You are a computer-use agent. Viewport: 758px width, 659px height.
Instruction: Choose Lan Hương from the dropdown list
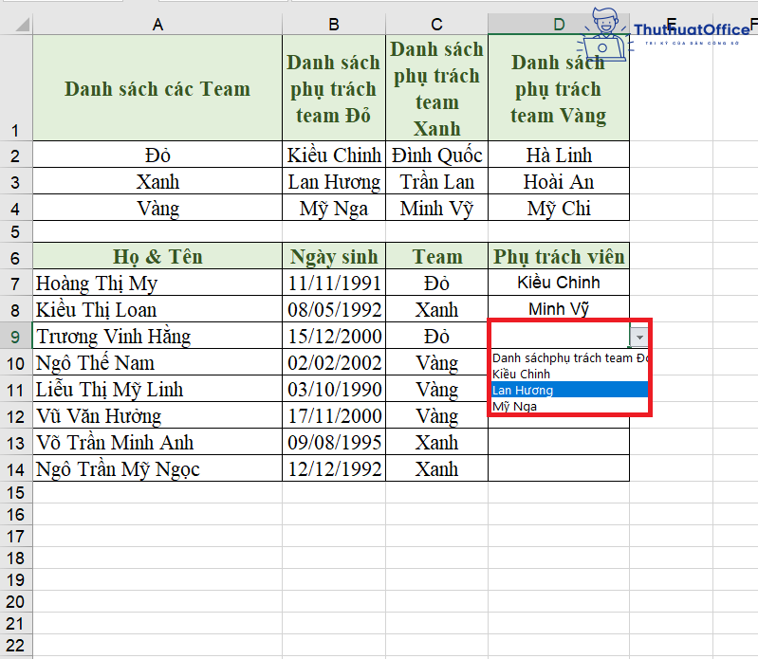click(569, 390)
